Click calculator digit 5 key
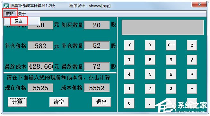210x116 pixels. click(150, 74)
